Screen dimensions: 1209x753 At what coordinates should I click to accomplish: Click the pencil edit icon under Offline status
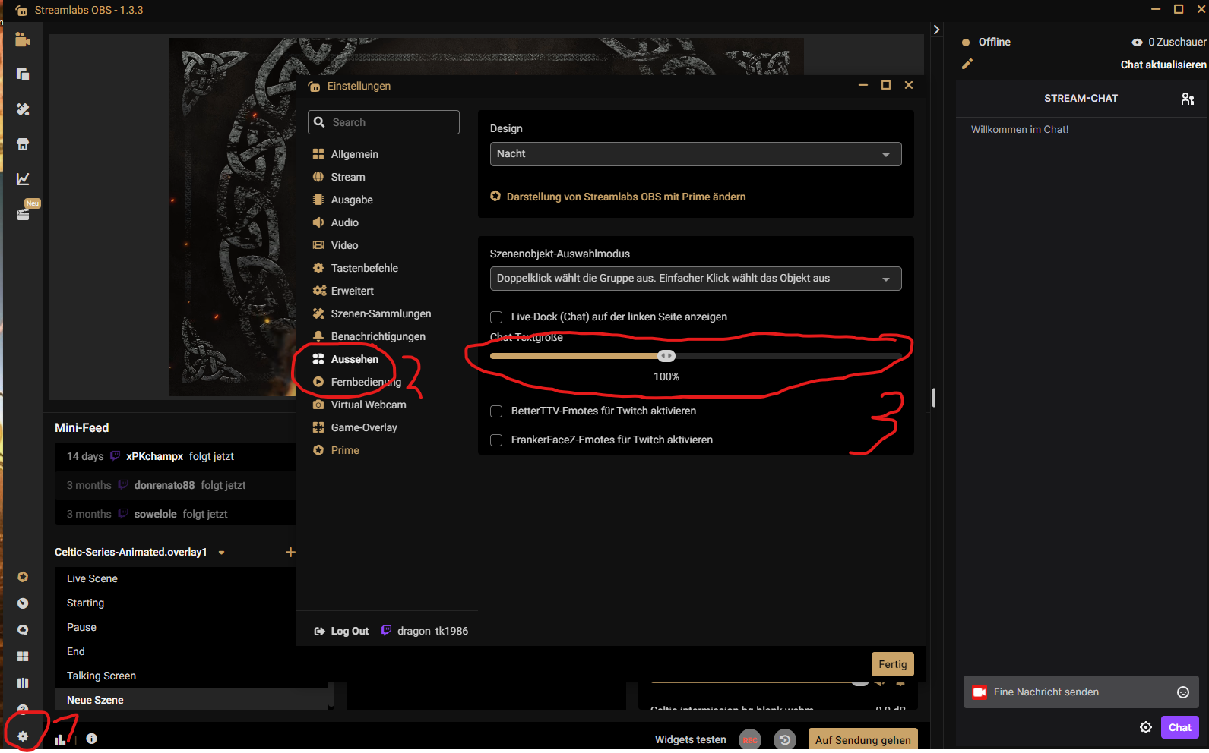pos(967,65)
